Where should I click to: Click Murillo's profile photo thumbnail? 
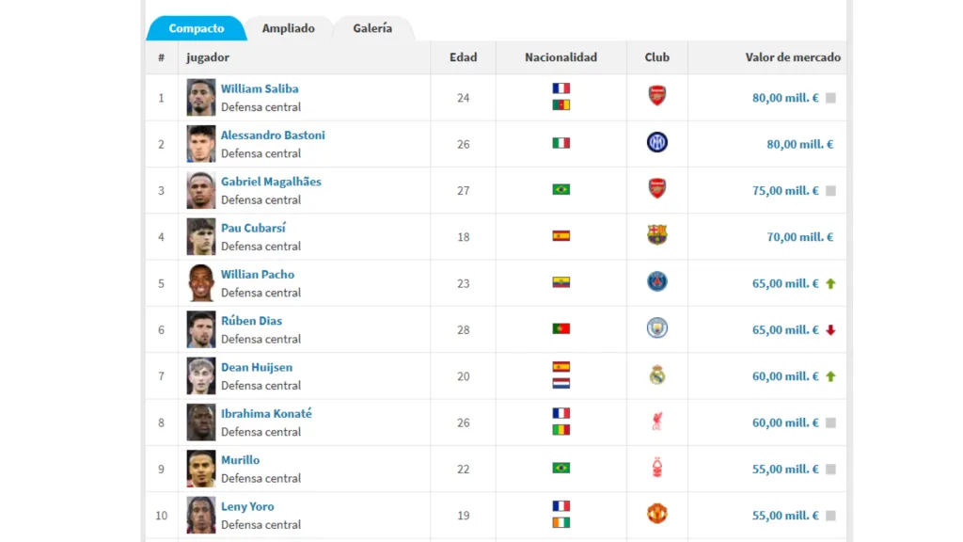200,469
